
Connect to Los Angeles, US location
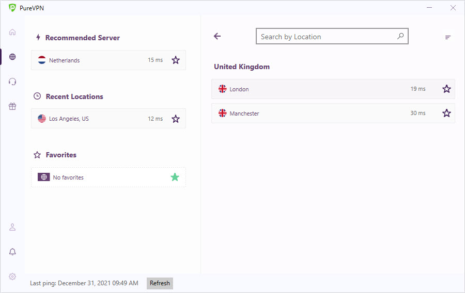tap(109, 118)
